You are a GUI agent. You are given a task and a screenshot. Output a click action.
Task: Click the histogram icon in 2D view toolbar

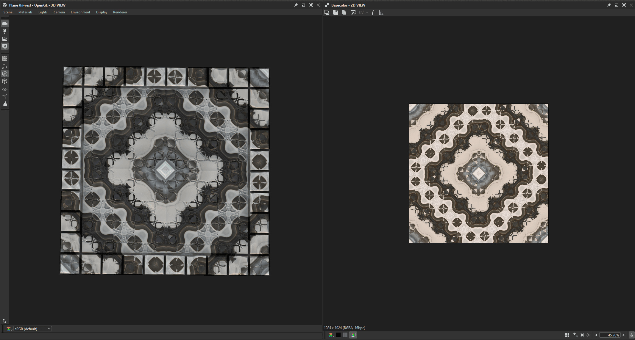click(x=381, y=12)
